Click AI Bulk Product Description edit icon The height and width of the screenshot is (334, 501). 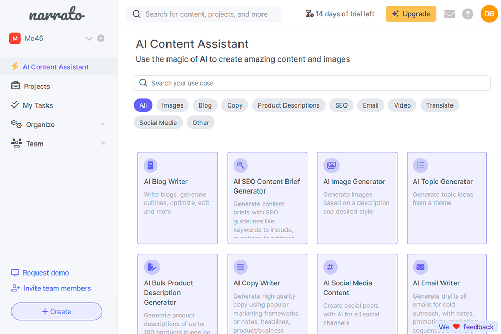coord(152,267)
